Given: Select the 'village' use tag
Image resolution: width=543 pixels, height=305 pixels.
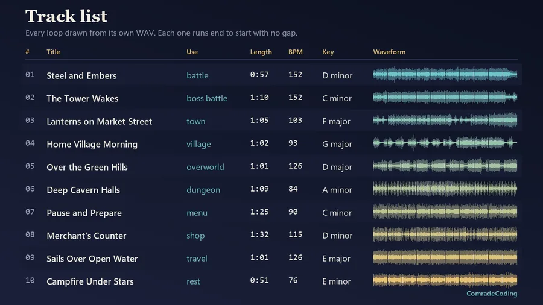Looking at the screenshot, I should pyautogui.click(x=198, y=144).
